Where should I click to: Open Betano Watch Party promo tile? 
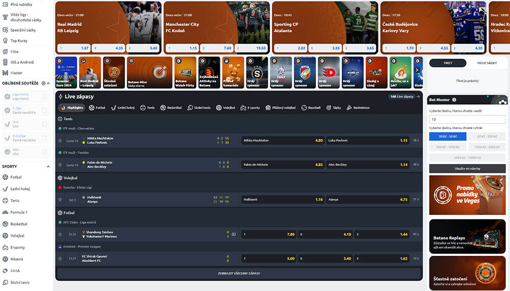click(x=185, y=72)
